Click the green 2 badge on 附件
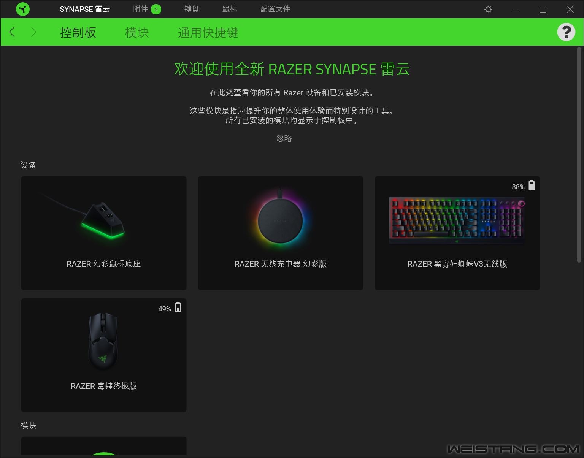This screenshot has width=584, height=458. point(156,10)
